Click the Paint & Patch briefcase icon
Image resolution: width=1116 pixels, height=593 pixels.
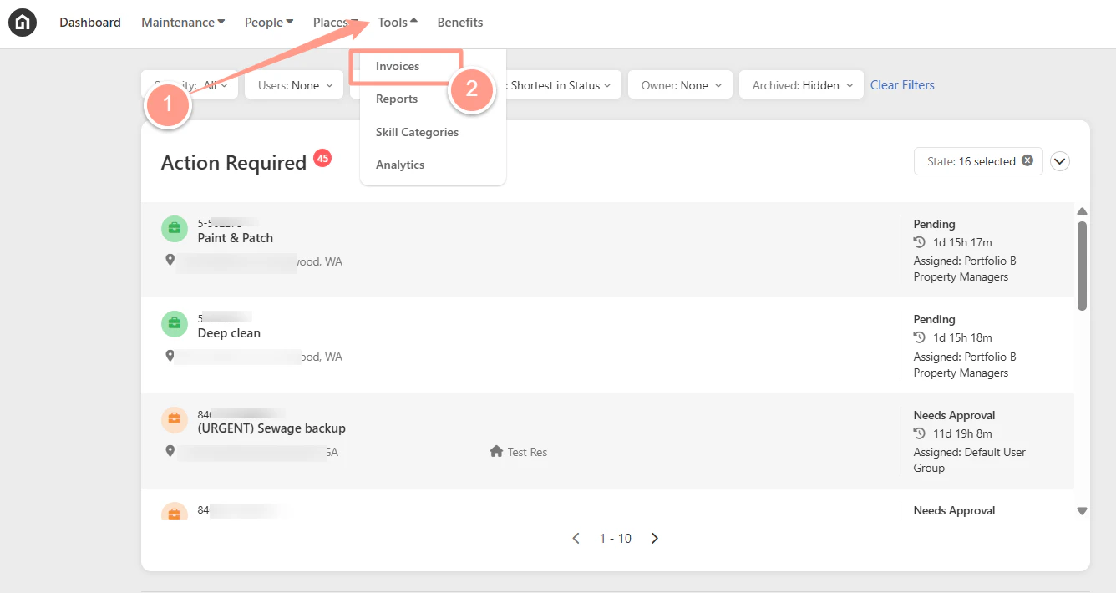pos(175,229)
